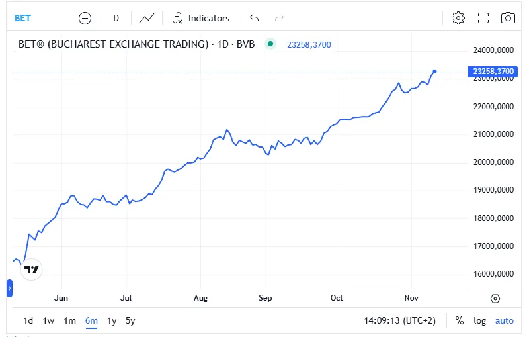The height and width of the screenshot is (337, 527).
Task: Open the Indicators menu
Action: point(201,18)
